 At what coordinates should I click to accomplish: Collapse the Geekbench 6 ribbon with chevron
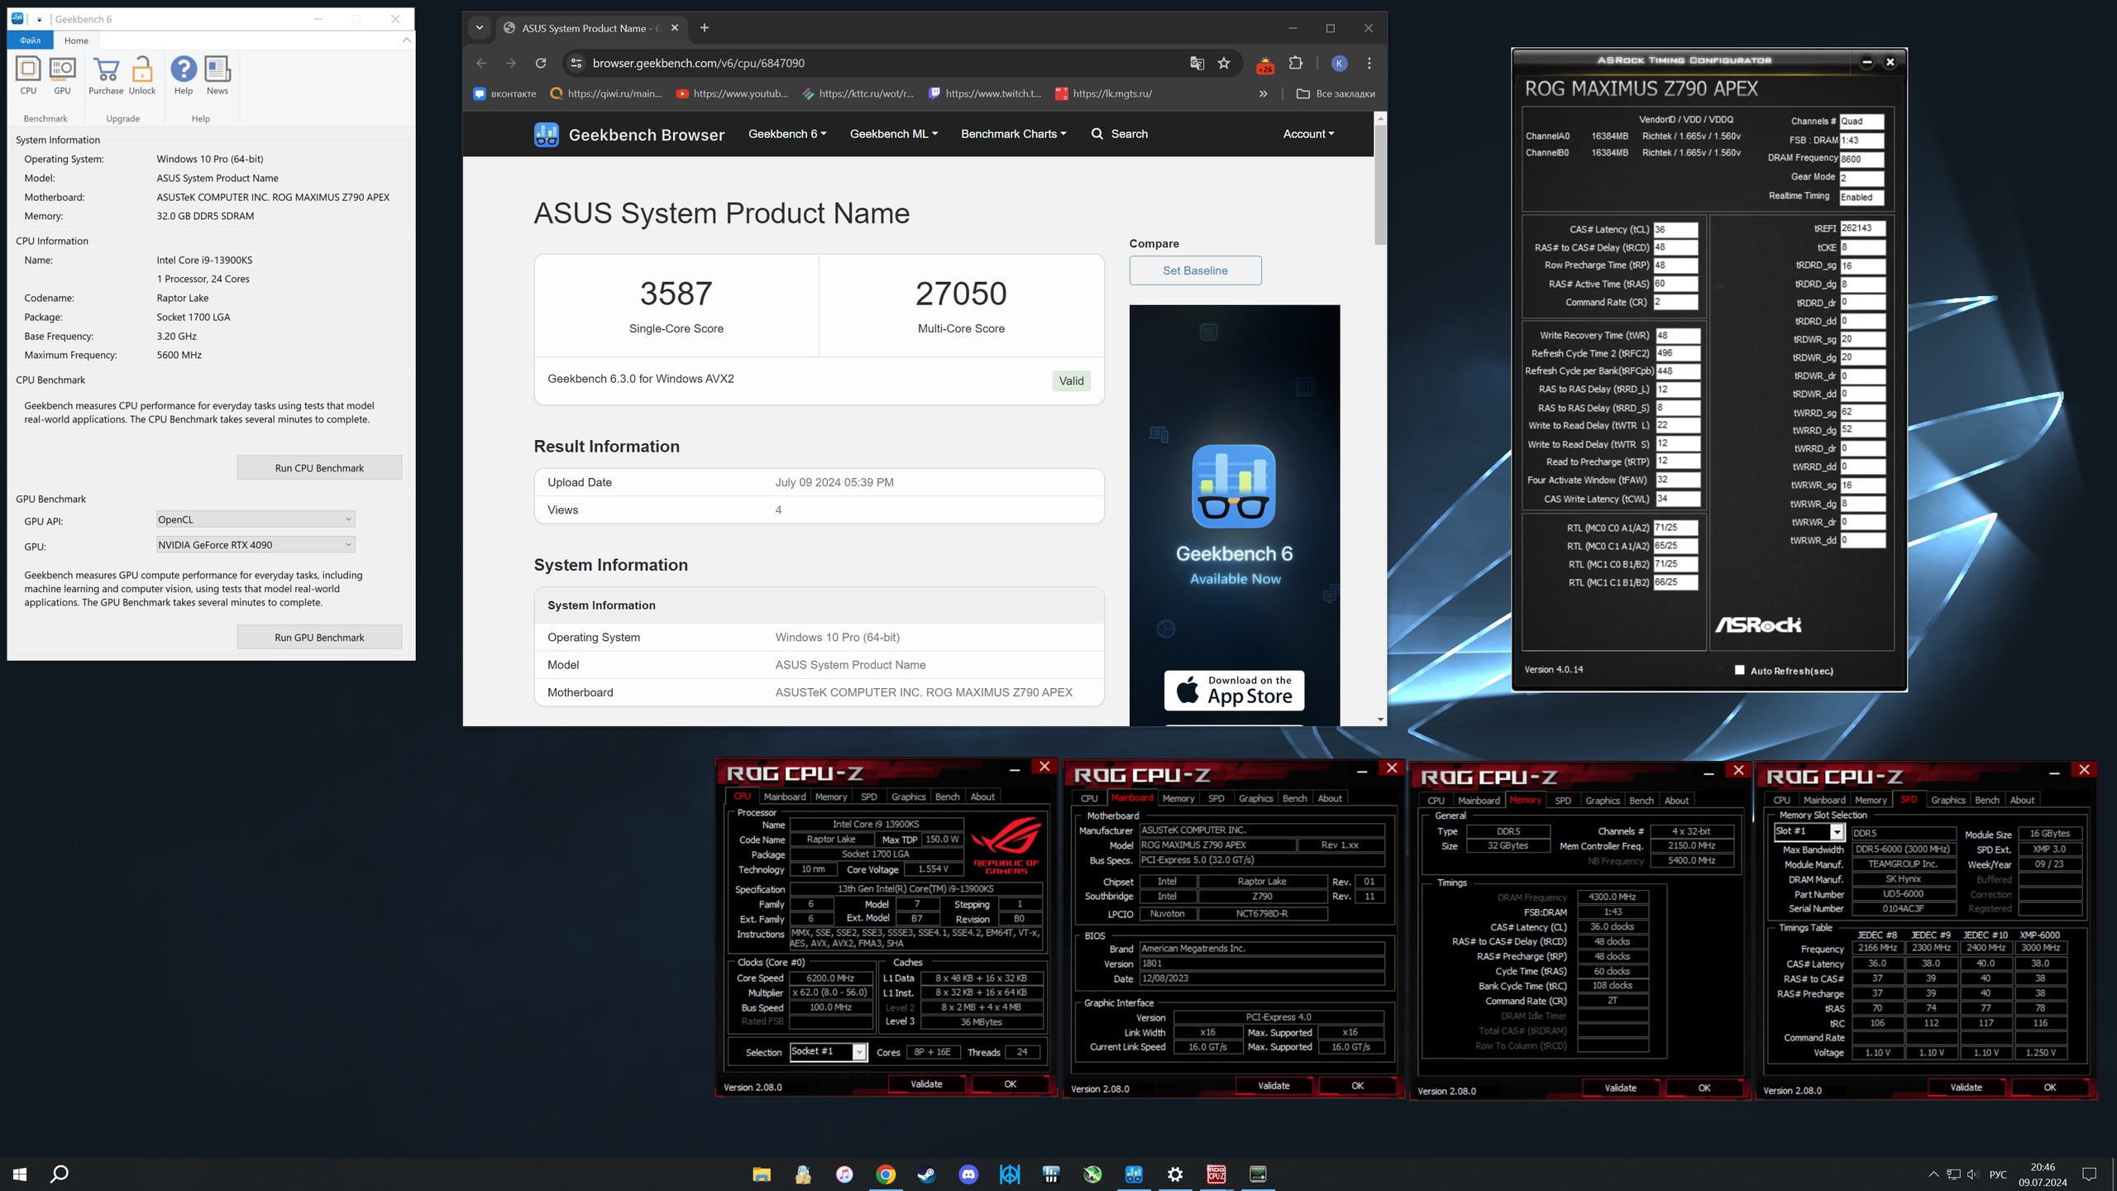coord(406,40)
